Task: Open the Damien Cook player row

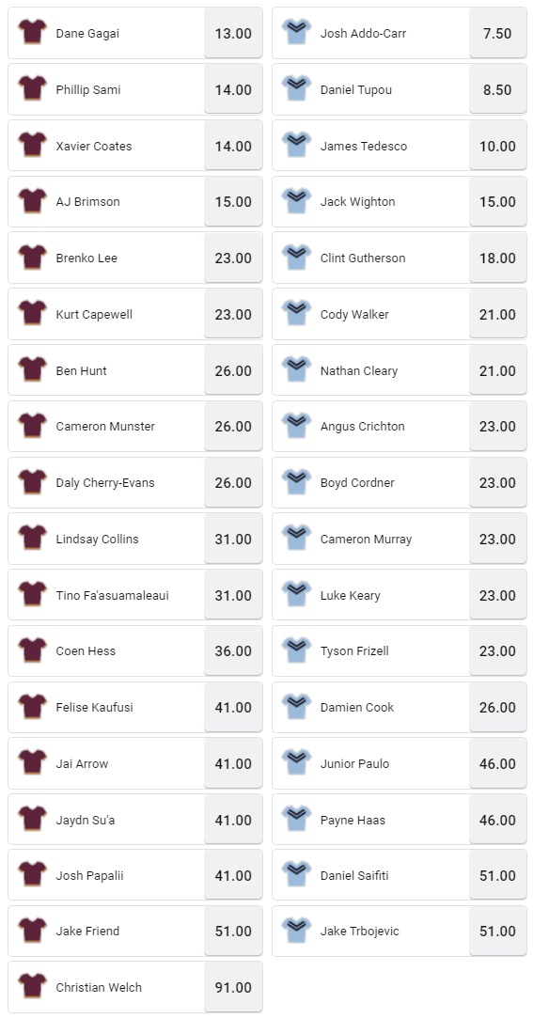Action: 400,707
